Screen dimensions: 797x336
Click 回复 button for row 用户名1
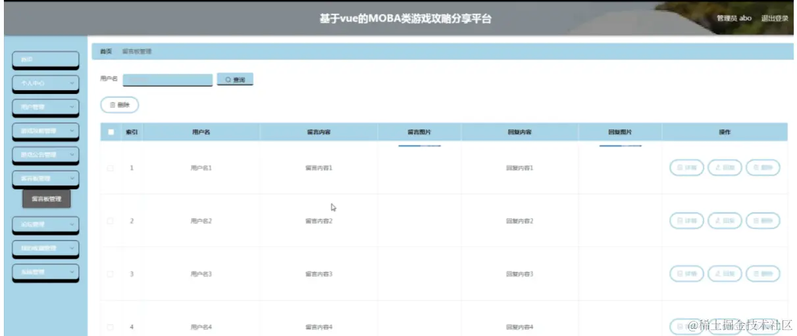click(725, 168)
